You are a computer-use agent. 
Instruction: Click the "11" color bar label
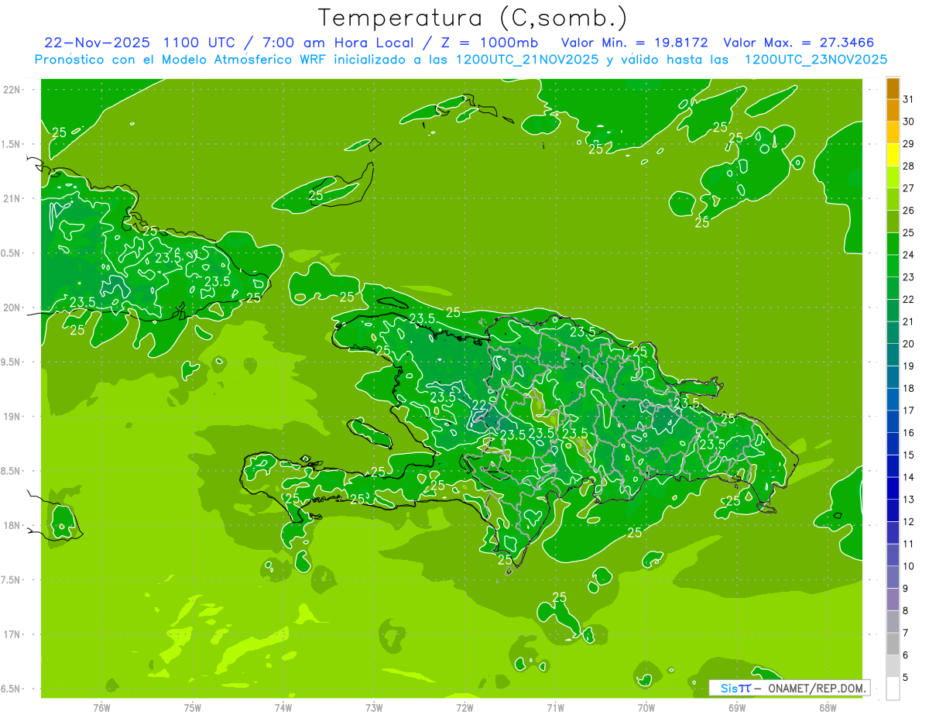point(909,545)
